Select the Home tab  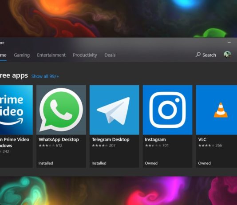[x=3, y=55]
